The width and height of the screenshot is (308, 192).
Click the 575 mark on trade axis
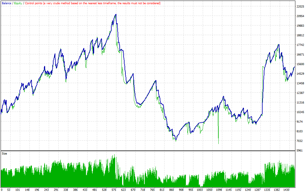(x=114, y=190)
